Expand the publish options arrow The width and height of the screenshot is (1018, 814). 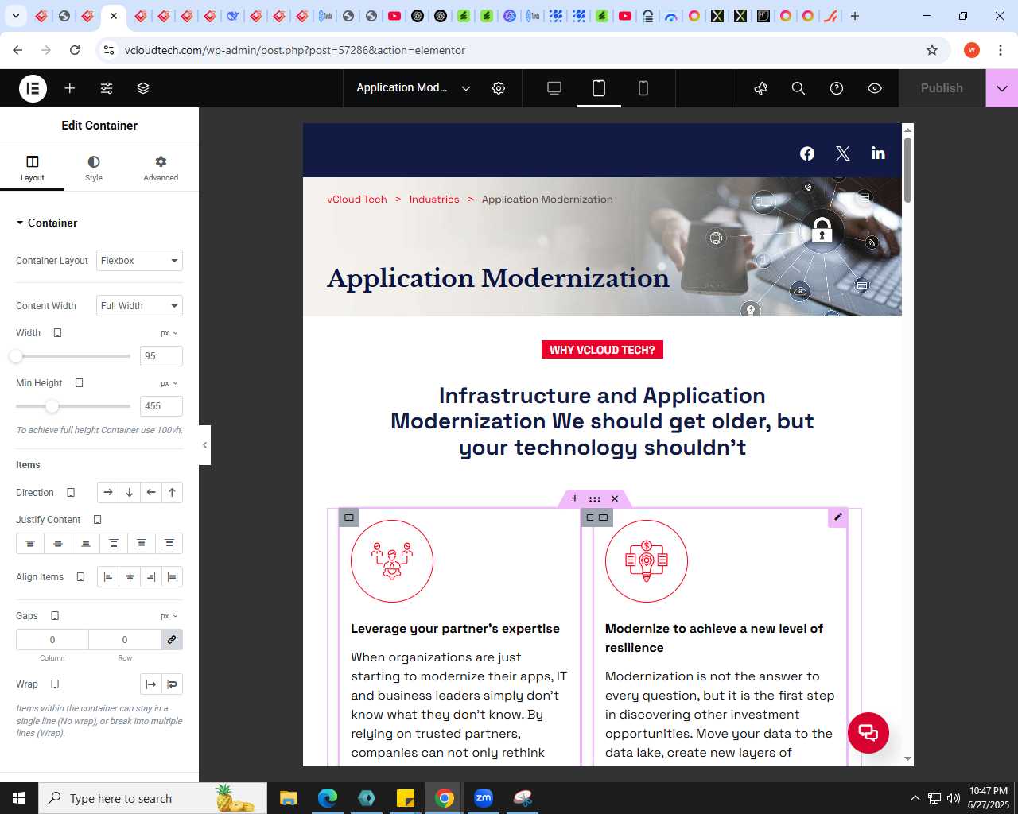[1002, 88]
